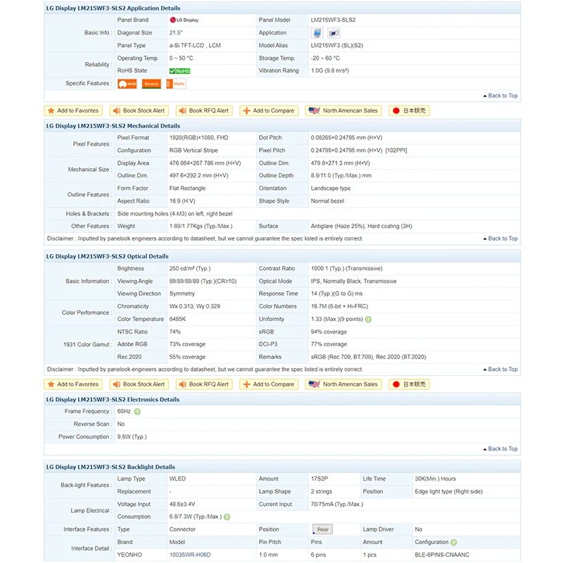Select the DCI-P3 77% coverage value

point(329,344)
